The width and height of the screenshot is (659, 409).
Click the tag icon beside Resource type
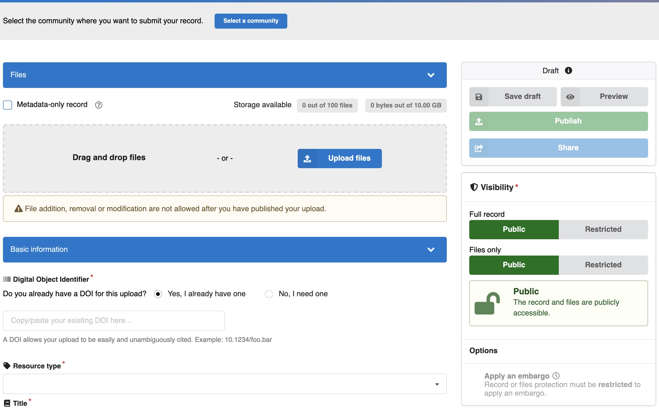click(x=7, y=366)
